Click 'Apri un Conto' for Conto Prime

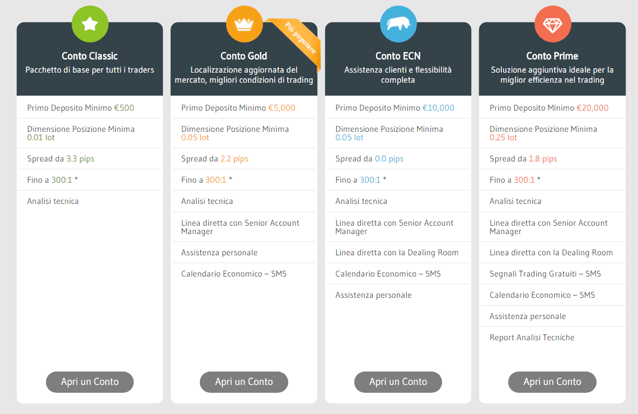pos(552,382)
